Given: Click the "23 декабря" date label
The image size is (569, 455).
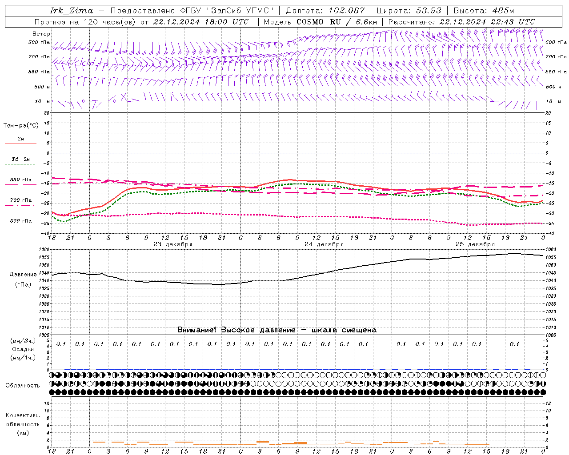Looking at the screenshot, I should pyautogui.click(x=173, y=244).
